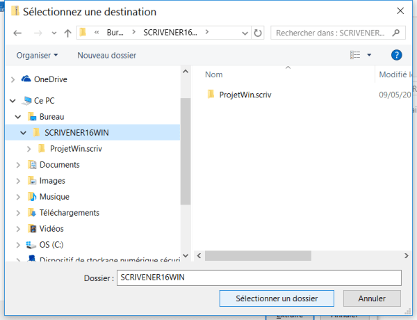417x320 pixels.
Task: Select SCRIVENER16... in the address path
Action: point(170,33)
